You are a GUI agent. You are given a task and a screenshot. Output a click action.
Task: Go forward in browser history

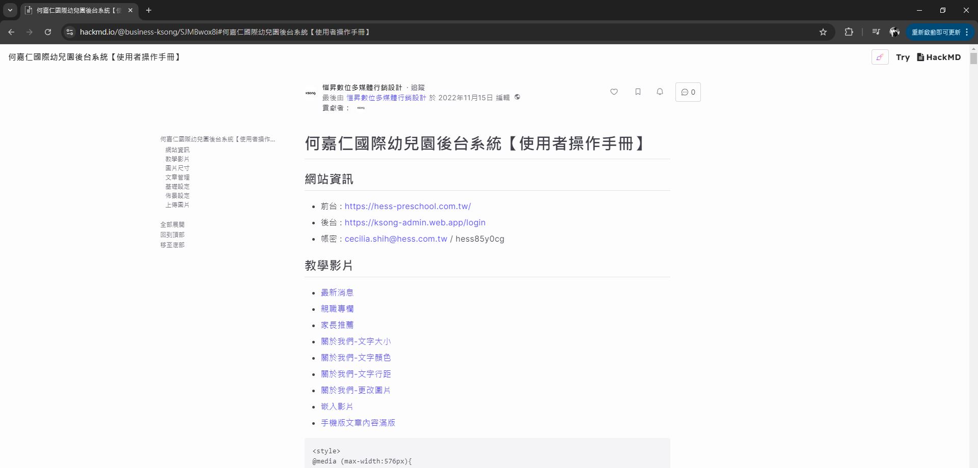point(30,32)
